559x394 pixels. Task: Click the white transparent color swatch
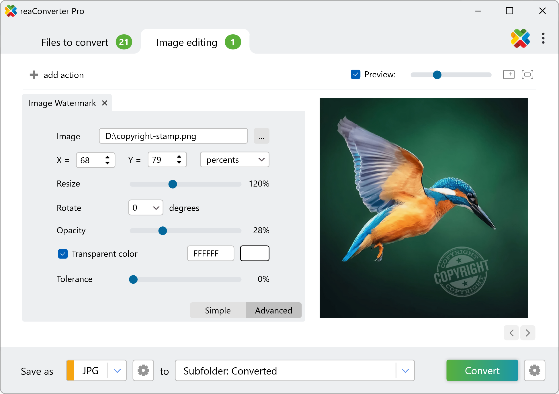[x=255, y=254]
